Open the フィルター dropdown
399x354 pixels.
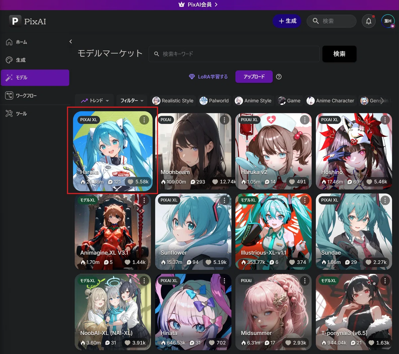(132, 101)
